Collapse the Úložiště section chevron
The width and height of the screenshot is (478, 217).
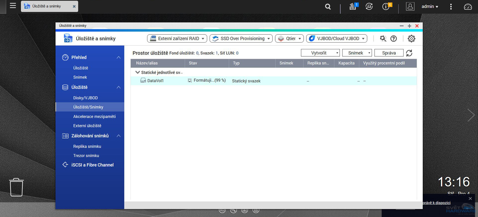pyautogui.click(x=118, y=87)
